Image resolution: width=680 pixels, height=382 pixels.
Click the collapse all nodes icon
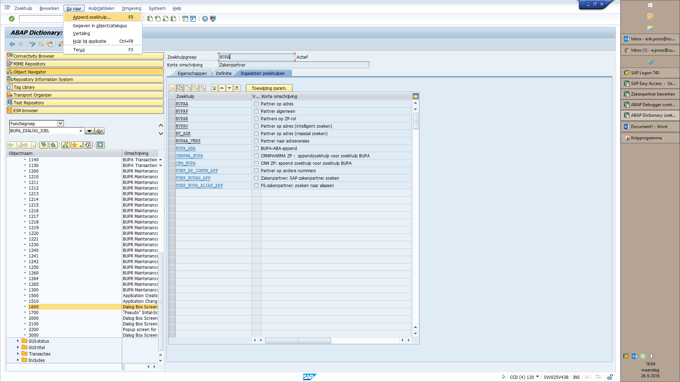[x=53, y=145]
